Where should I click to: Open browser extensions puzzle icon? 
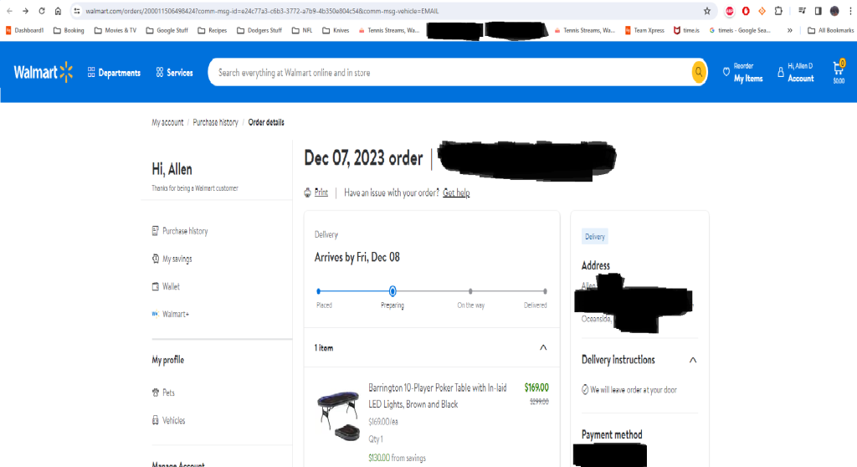click(x=778, y=11)
